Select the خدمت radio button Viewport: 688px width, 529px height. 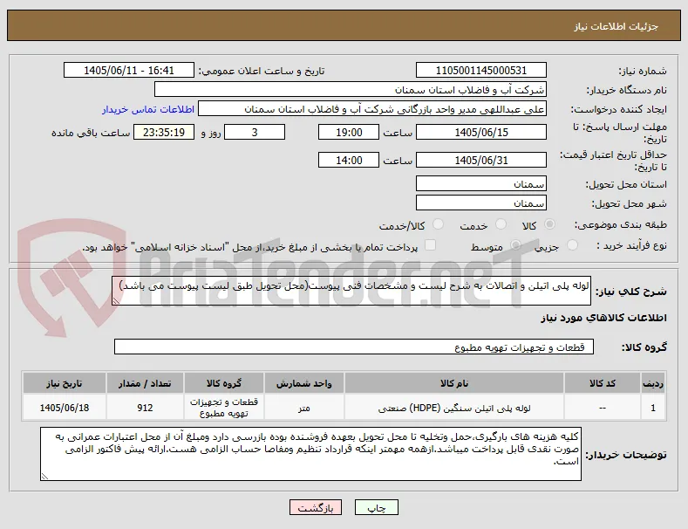pyautogui.click(x=501, y=224)
